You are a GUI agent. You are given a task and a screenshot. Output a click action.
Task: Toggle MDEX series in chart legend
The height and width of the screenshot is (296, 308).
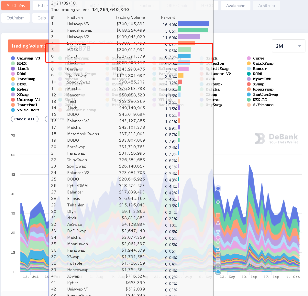tap(19, 63)
